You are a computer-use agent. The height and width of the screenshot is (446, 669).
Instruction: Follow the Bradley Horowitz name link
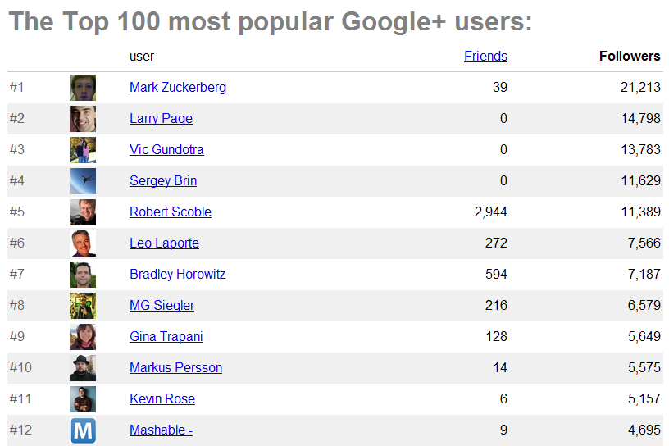pos(177,275)
